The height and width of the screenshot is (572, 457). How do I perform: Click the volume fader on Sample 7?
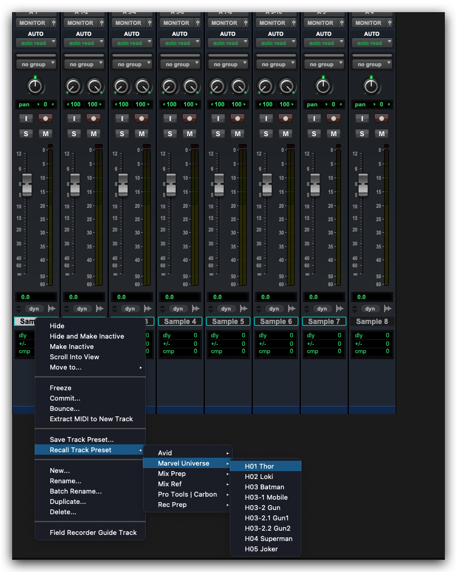coord(315,184)
